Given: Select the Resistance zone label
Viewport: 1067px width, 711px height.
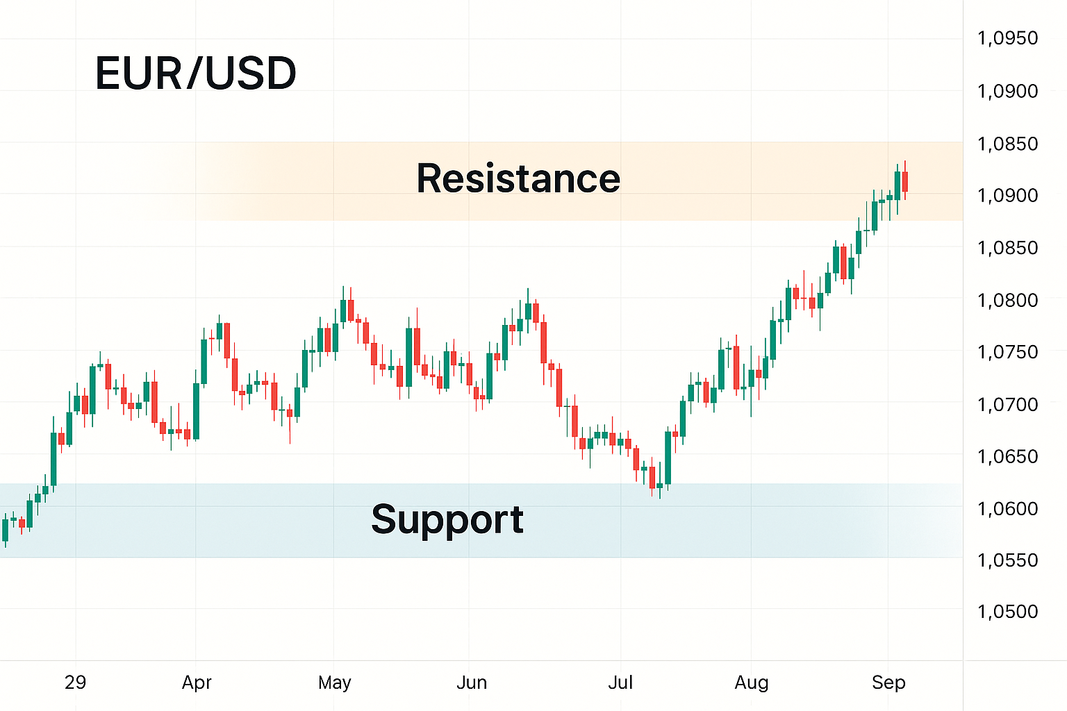Looking at the screenshot, I should [x=518, y=178].
